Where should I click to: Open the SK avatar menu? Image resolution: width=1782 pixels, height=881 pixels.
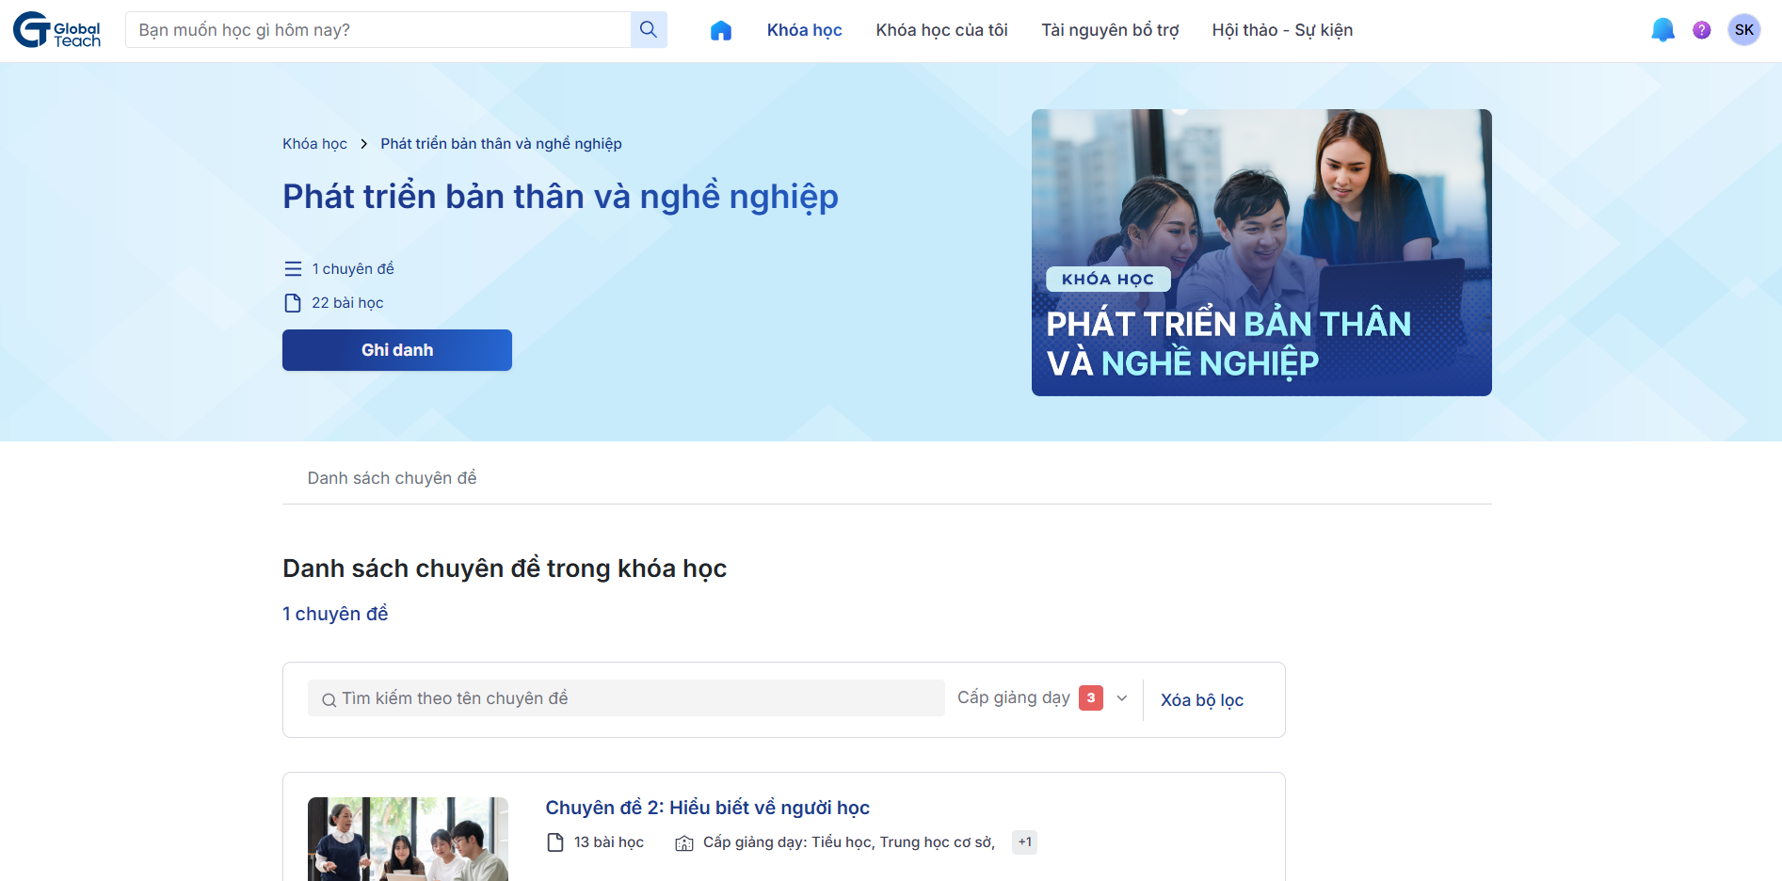[1744, 29]
